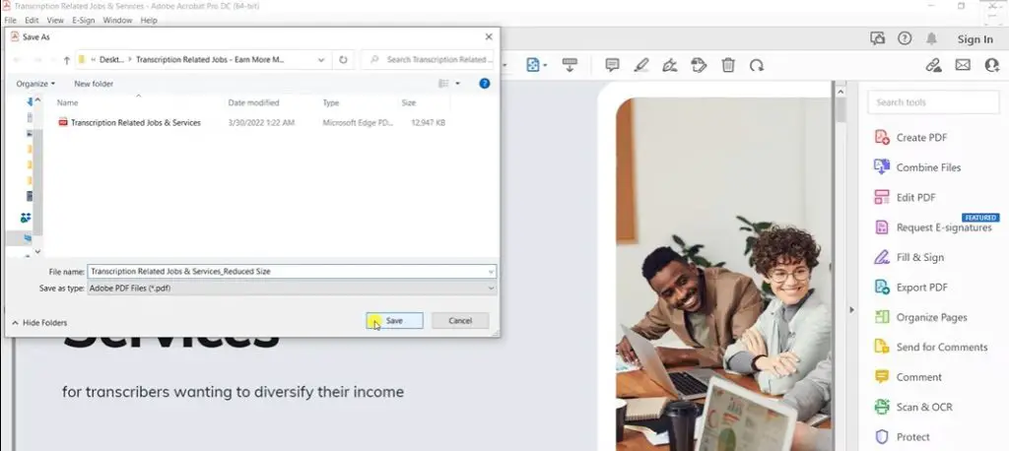Open the Edit PDF tool

[905, 198]
